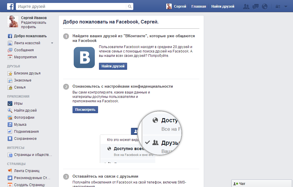The image size is (293, 187).
Task: Open Главная in top navigation
Action: [199, 6]
